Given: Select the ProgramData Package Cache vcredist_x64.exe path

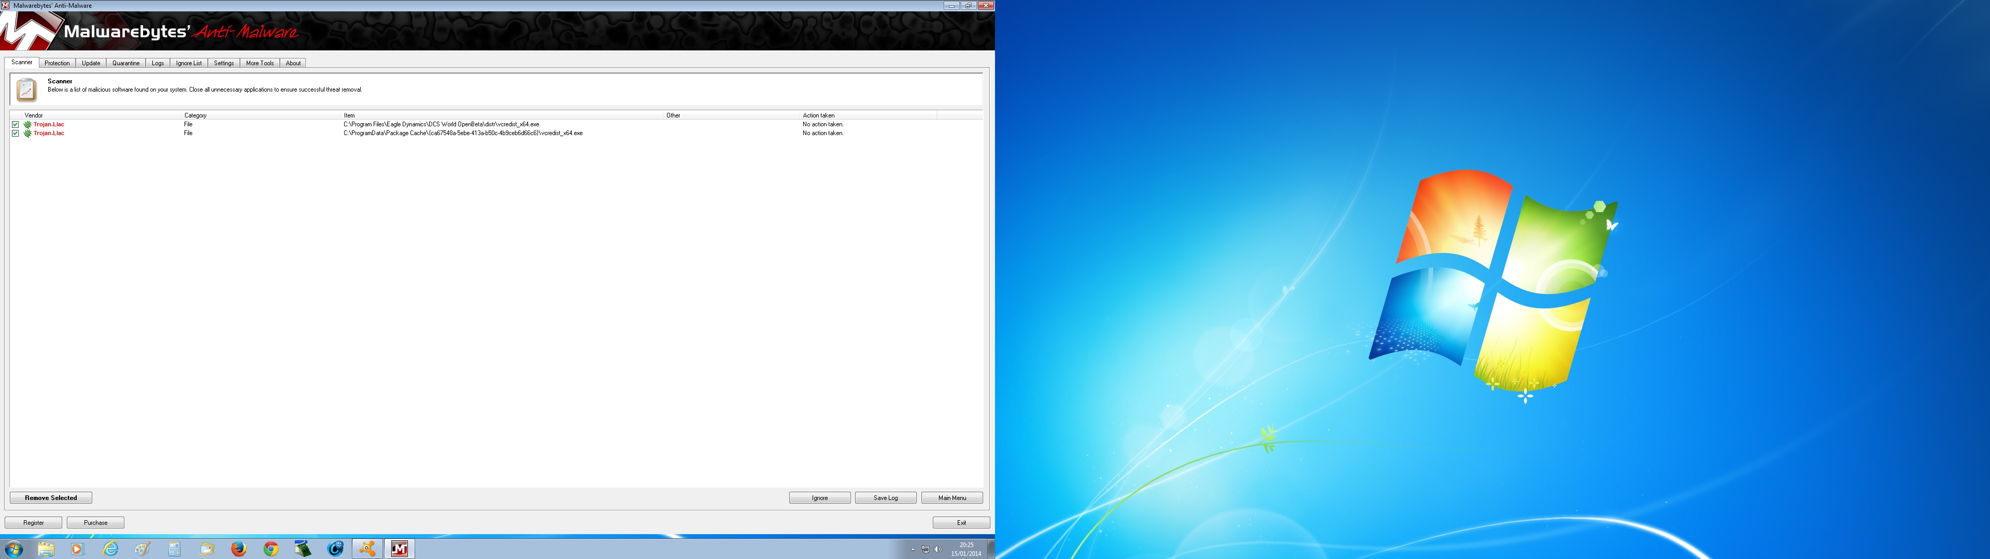Looking at the screenshot, I should 463,134.
